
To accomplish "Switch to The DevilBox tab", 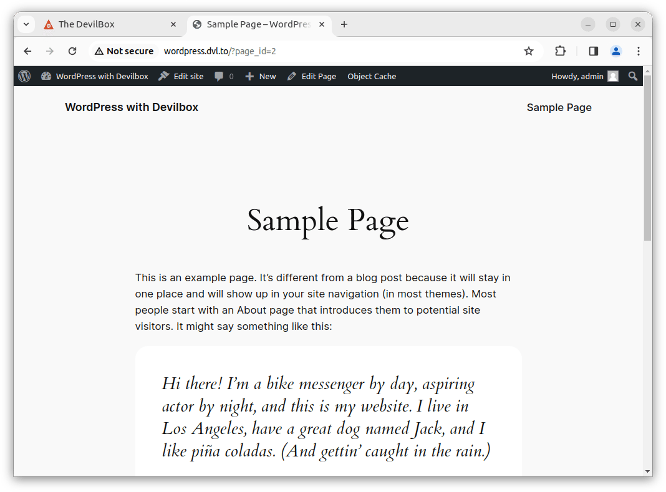I will [86, 24].
